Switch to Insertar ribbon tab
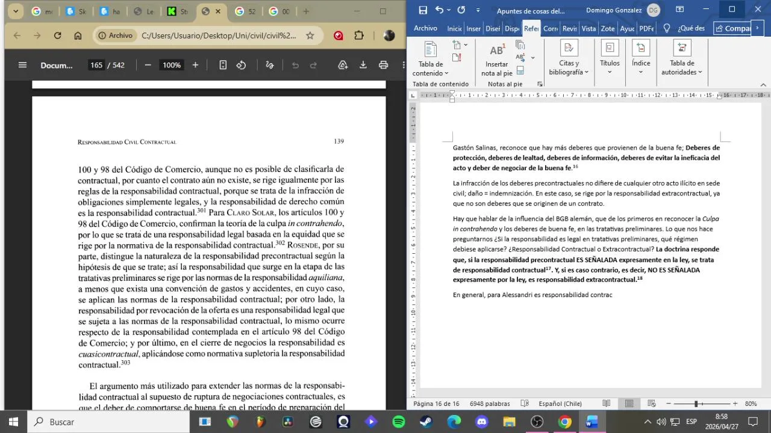The width and height of the screenshot is (771, 433). tap(473, 28)
